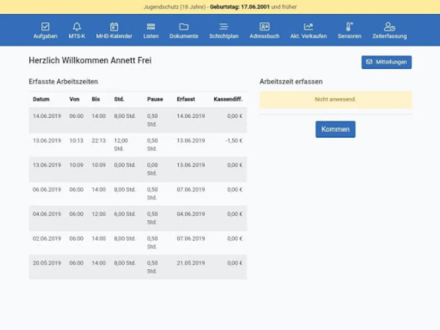
Task: Select the 6,00 Std. hours cell
Action: pyautogui.click(x=125, y=214)
